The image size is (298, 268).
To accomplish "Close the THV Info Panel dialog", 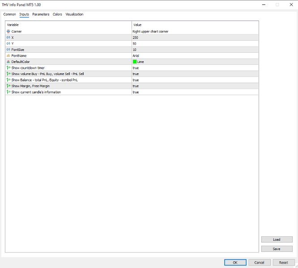I will (x=291, y=4).
